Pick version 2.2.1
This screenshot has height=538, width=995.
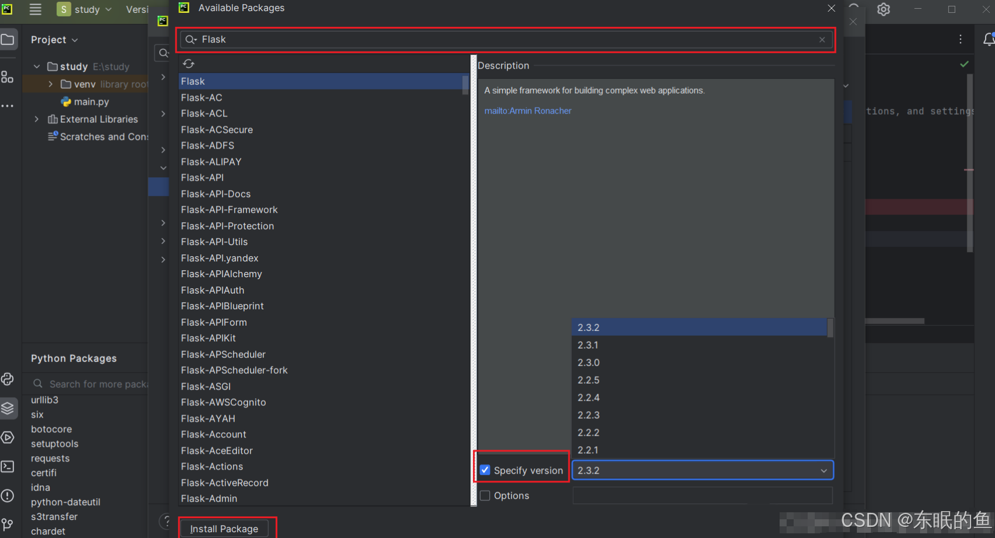coord(699,450)
